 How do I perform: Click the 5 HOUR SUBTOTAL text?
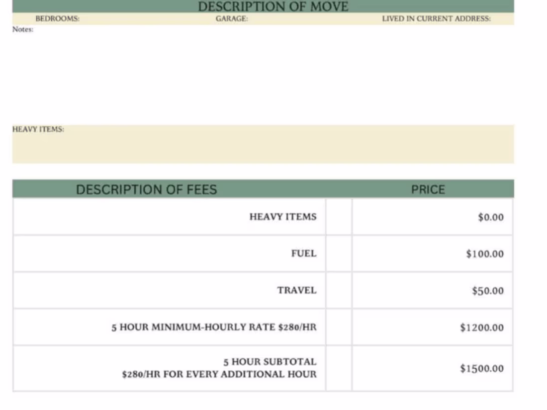(x=270, y=362)
